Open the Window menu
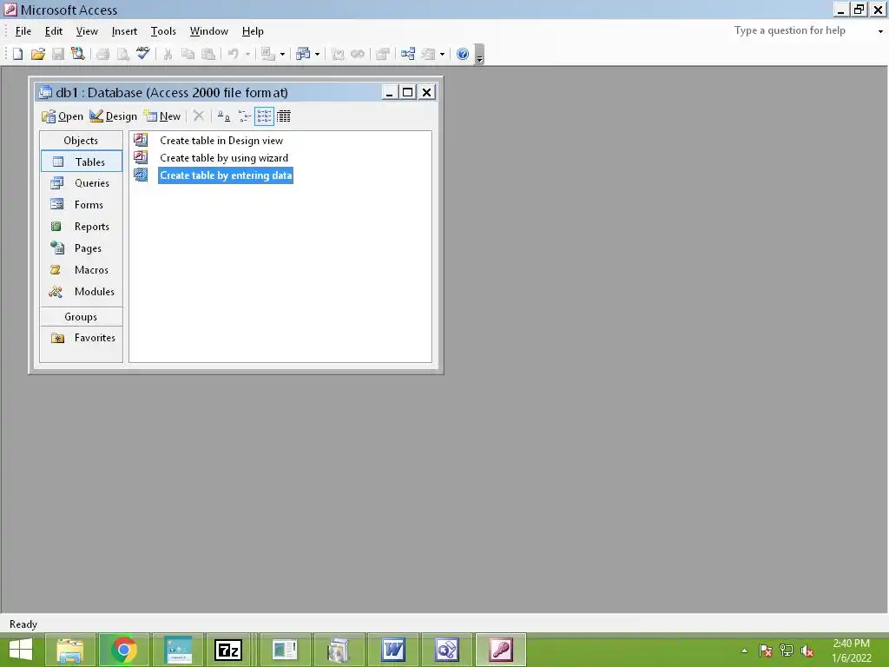The width and height of the screenshot is (889, 667). point(208,31)
